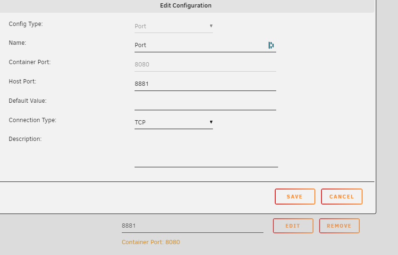Click the 8881 field beneath the dialog
Viewport: 398px width, 255px height.
click(192, 226)
